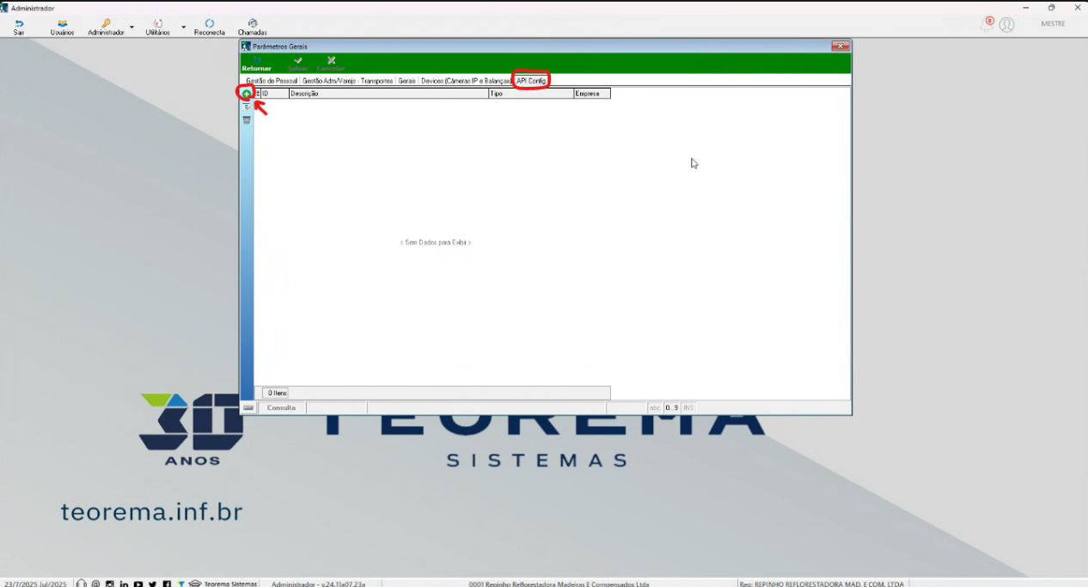
Task: Click the ID column header
Action: pos(275,94)
